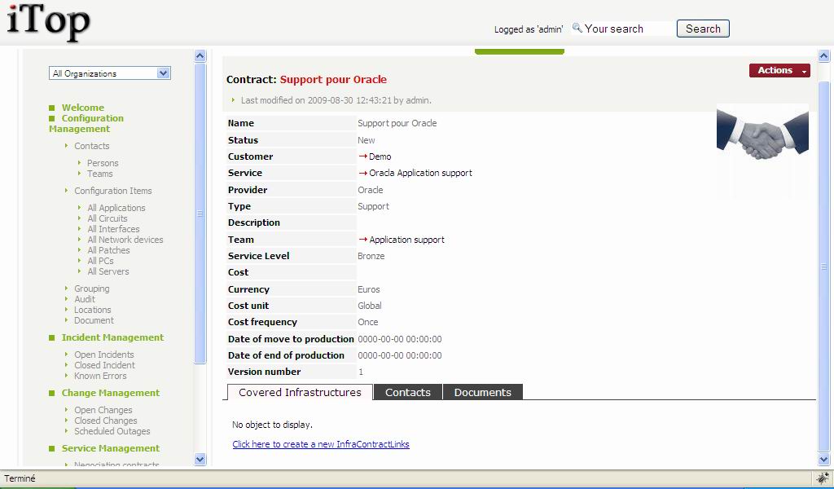Viewport: 834px width, 489px height.
Task: Switch to the Covered Infrastructures tab
Action: pyautogui.click(x=300, y=392)
